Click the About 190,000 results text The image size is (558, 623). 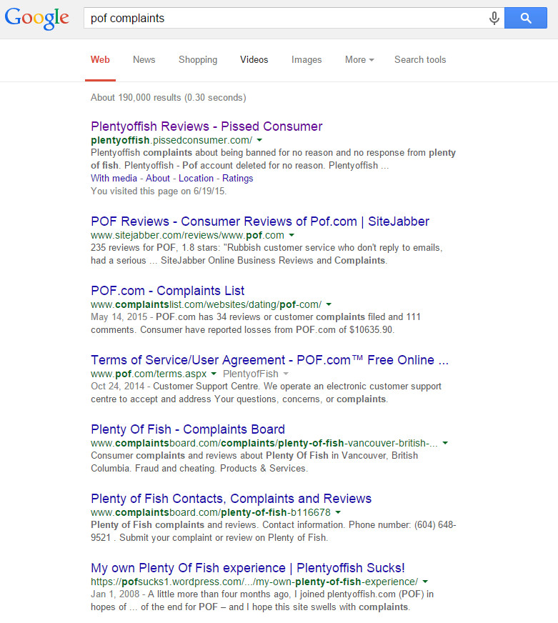(x=168, y=97)
